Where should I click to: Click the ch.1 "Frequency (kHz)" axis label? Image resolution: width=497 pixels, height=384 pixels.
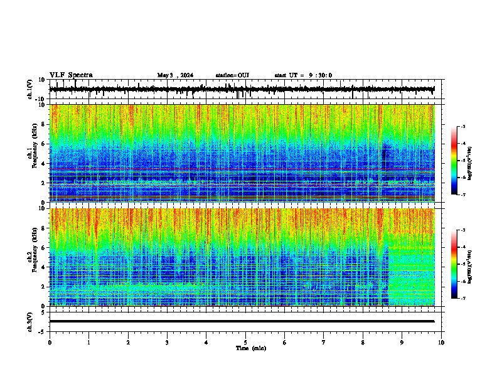(x=35, y=146)
